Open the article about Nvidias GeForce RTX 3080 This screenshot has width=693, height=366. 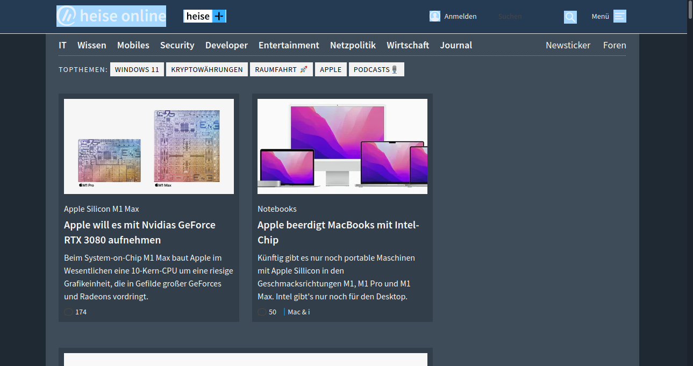[x=140, y=232]
